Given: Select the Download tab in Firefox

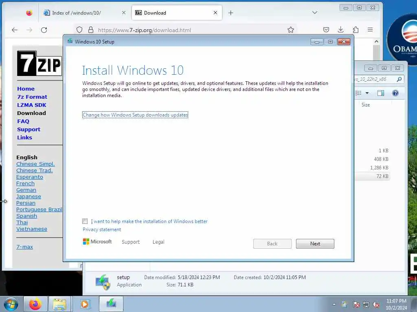Looking at the screenshot, I should (x=177, y=13).
